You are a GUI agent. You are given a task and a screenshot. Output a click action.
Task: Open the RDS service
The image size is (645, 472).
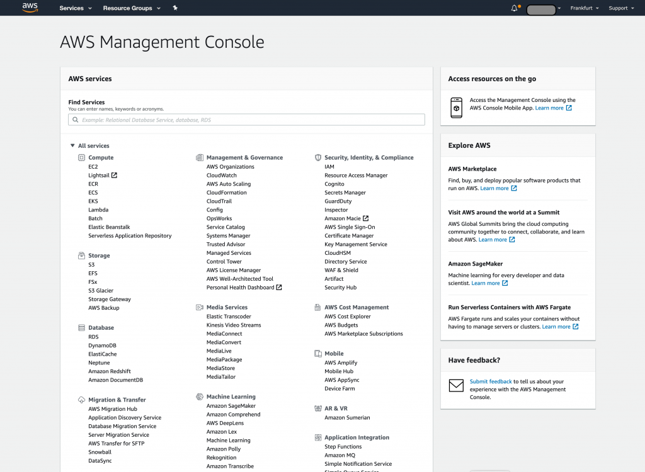[x=93, y=337]
